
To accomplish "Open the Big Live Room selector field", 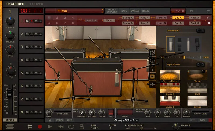I will [181, 65].
